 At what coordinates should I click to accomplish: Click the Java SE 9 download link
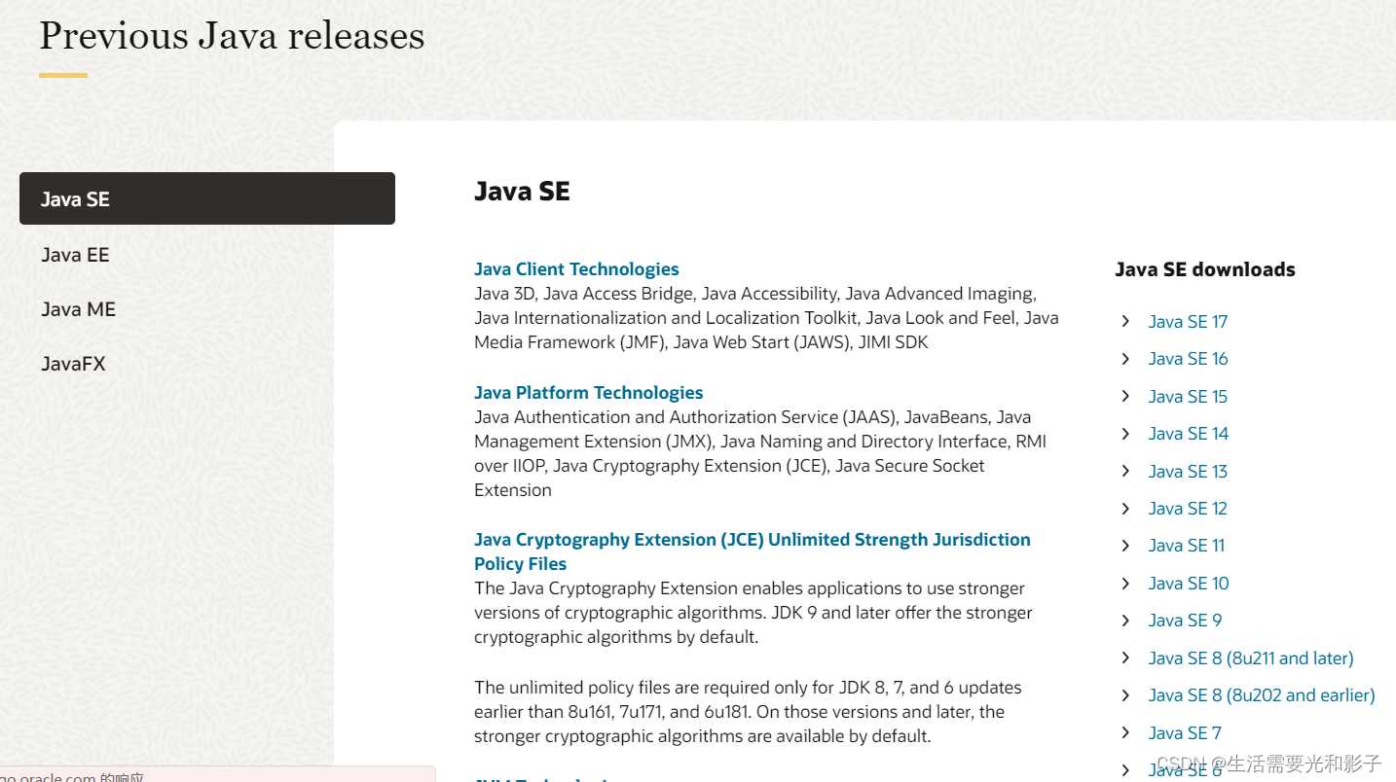click(1185, 620)
